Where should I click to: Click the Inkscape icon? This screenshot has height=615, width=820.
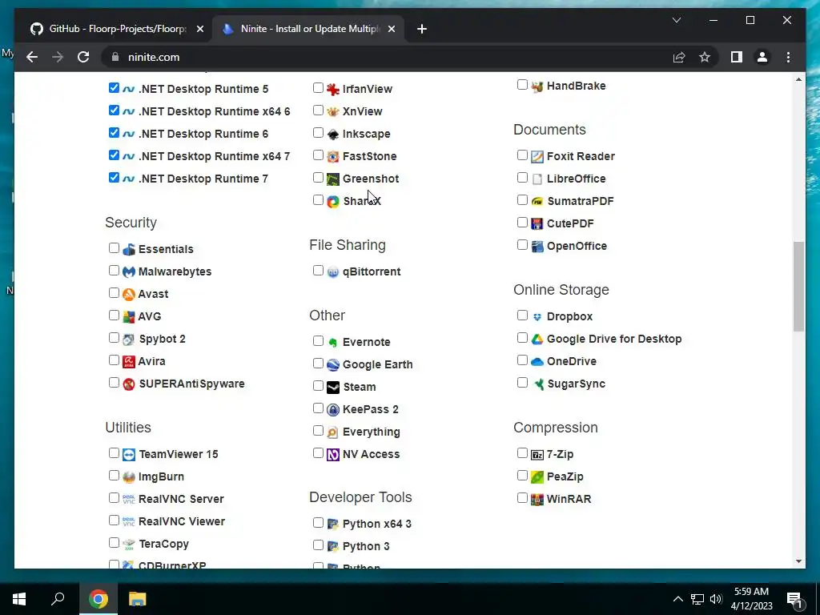pos(333,135)
